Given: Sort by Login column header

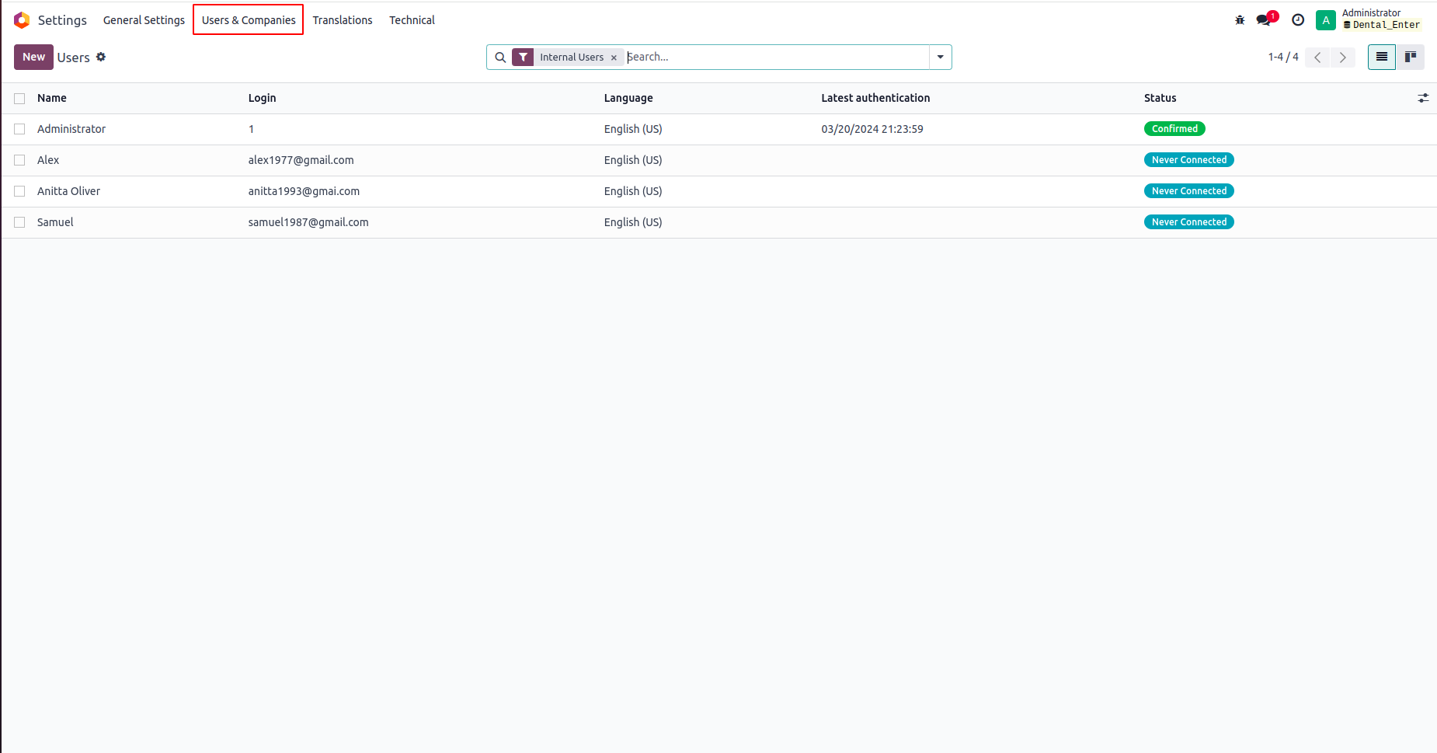Looking at the screenshot, I should 262,98.
